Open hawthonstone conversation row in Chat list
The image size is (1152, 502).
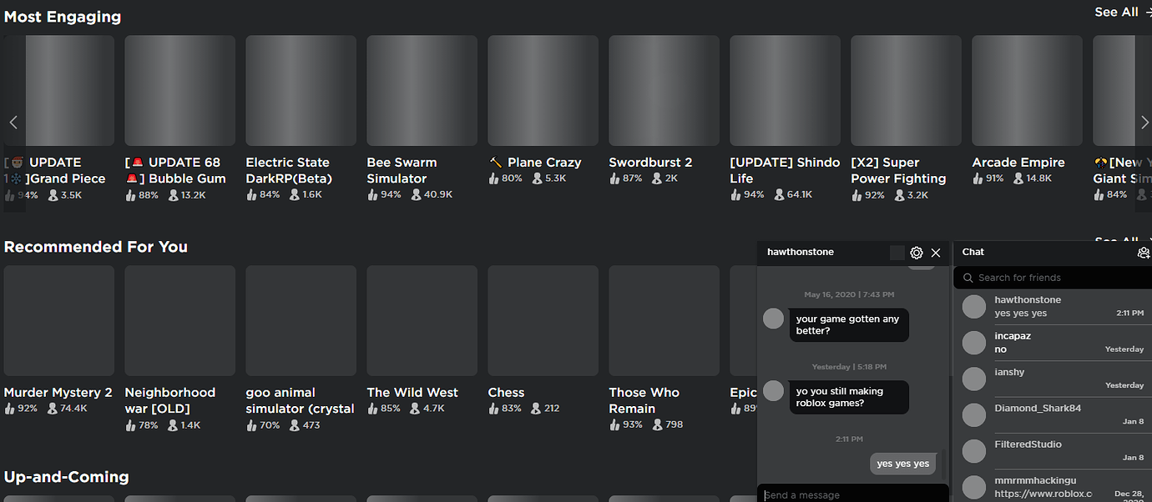(x=1053, y=306)
